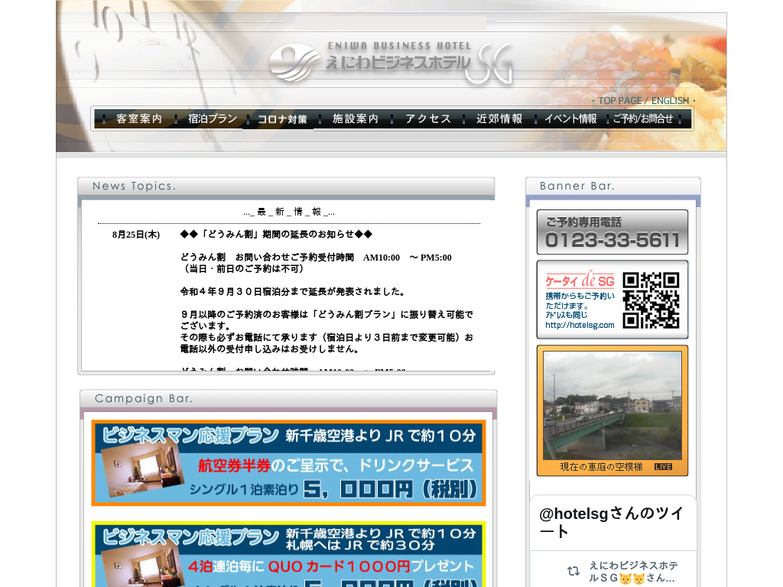Click the 8月25日(木) news date

136,235
